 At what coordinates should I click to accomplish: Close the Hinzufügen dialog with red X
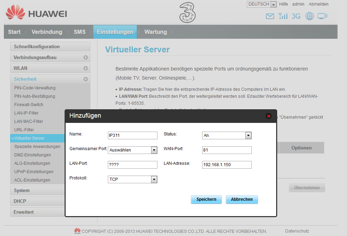(268, 116)
